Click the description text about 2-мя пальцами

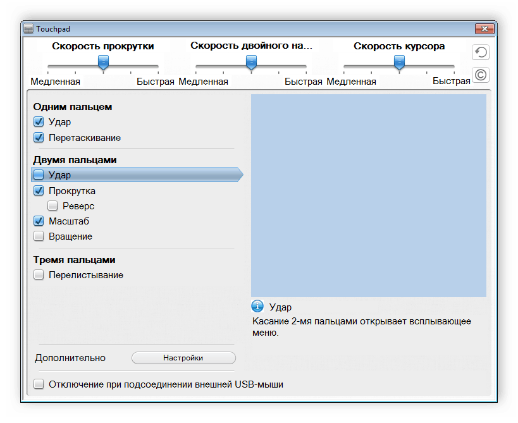pyautogui.click(x=362, y=327)
